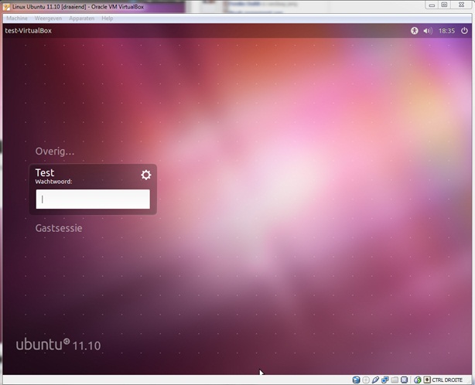Screen dimensions: 475x385
Task: Click the VirtualBox title bar app icon
Action: click(6, 7)
